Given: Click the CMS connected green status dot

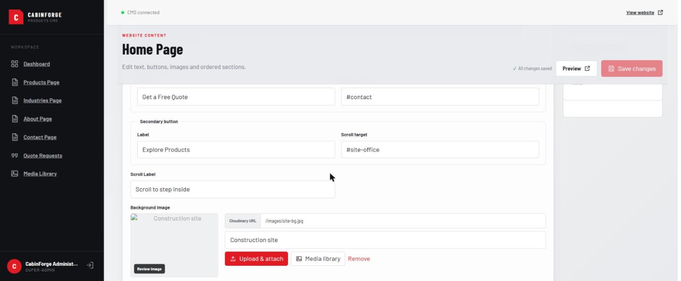Looking at the screenshot, I should point(123,13).
